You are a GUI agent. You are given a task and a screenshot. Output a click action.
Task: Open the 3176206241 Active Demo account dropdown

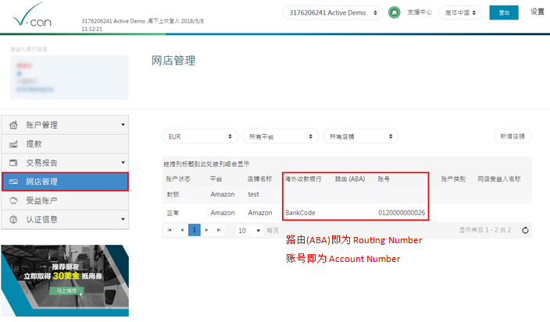333,12
